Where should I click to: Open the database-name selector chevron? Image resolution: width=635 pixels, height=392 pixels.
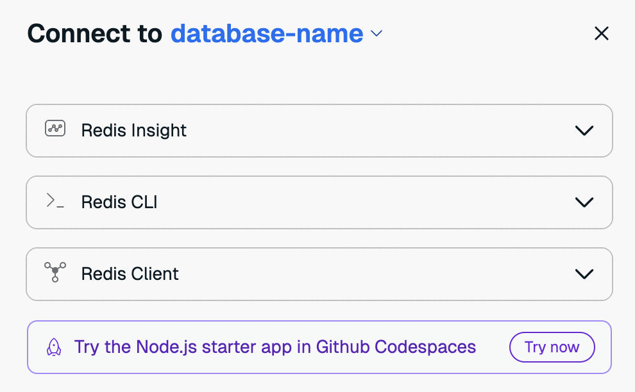[377, 34]
